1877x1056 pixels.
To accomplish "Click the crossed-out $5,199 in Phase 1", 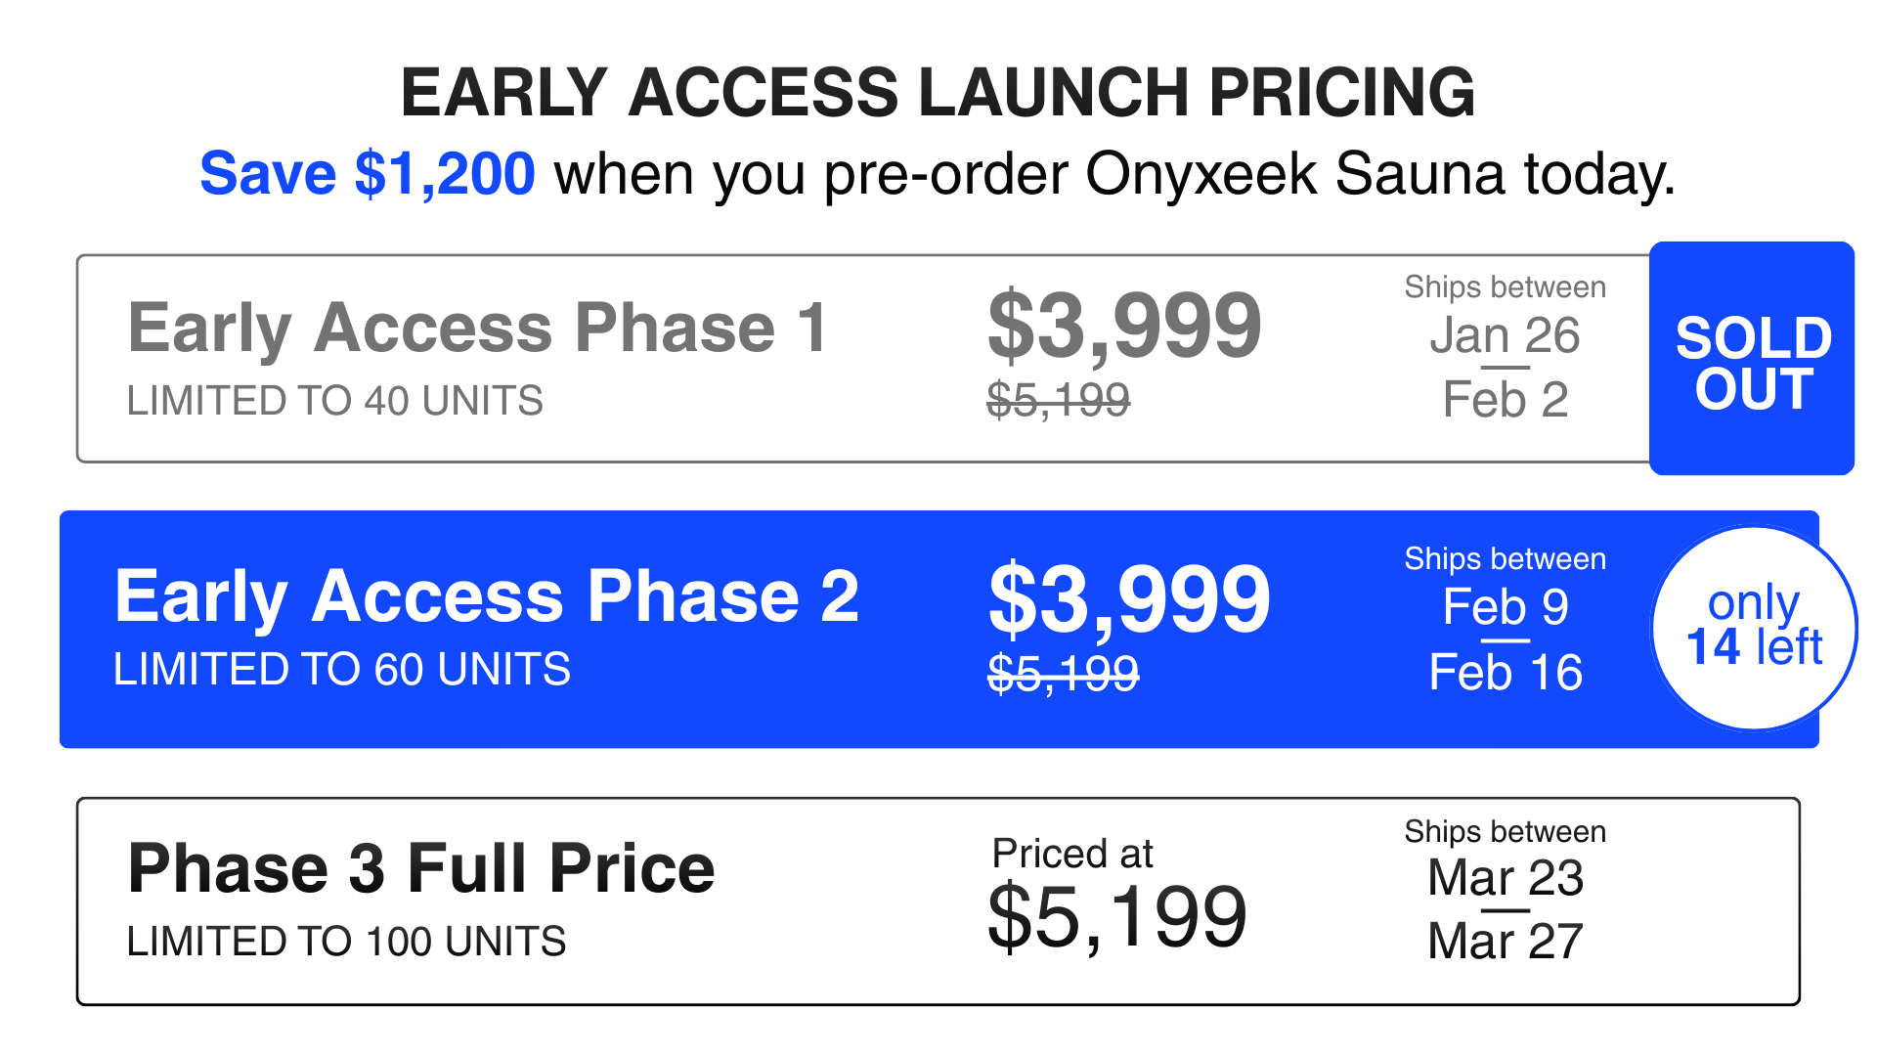I will 1059,400.
